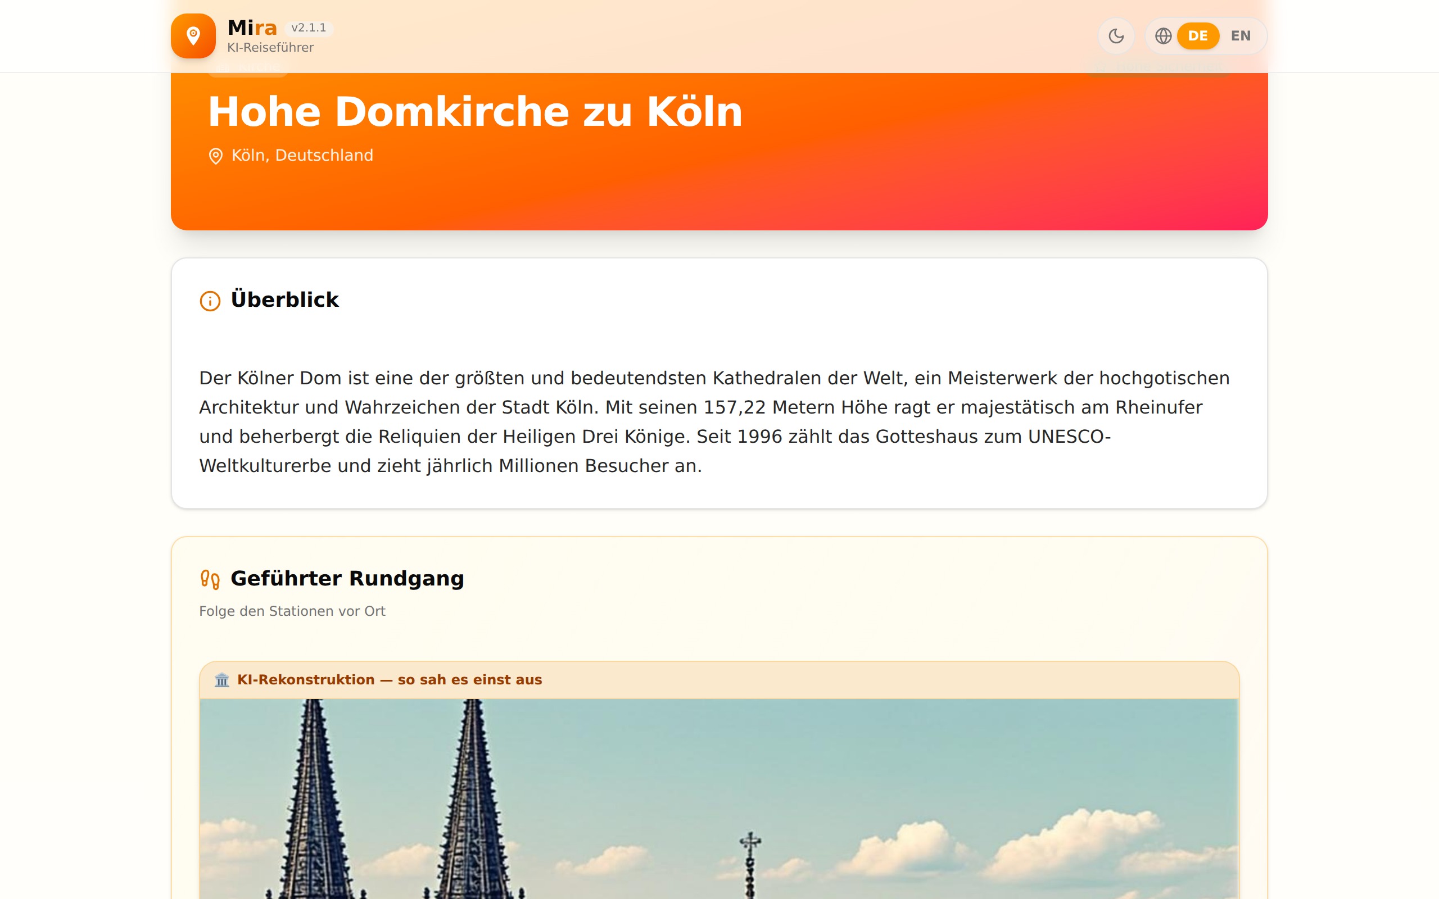Click the footprints icon beside Geführter Rundgang

[210, 579]
